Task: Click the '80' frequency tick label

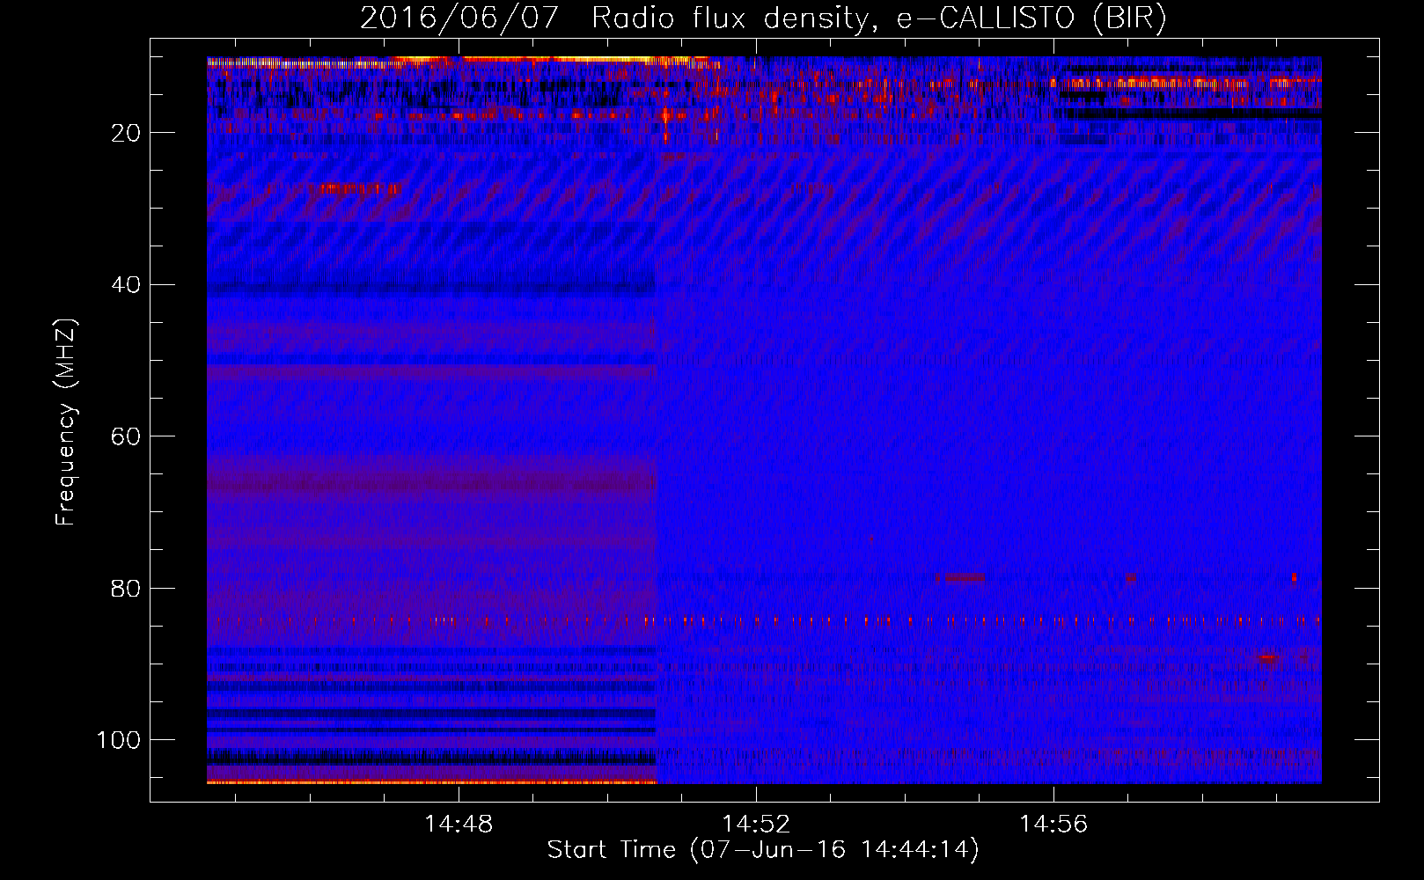Action: point(126,589)
